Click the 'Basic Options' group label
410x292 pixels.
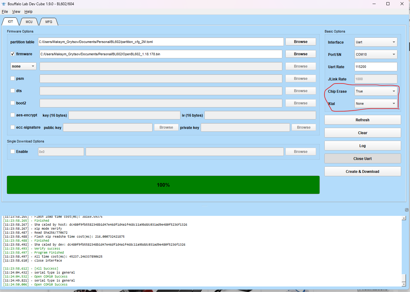(x=335, y=31)
